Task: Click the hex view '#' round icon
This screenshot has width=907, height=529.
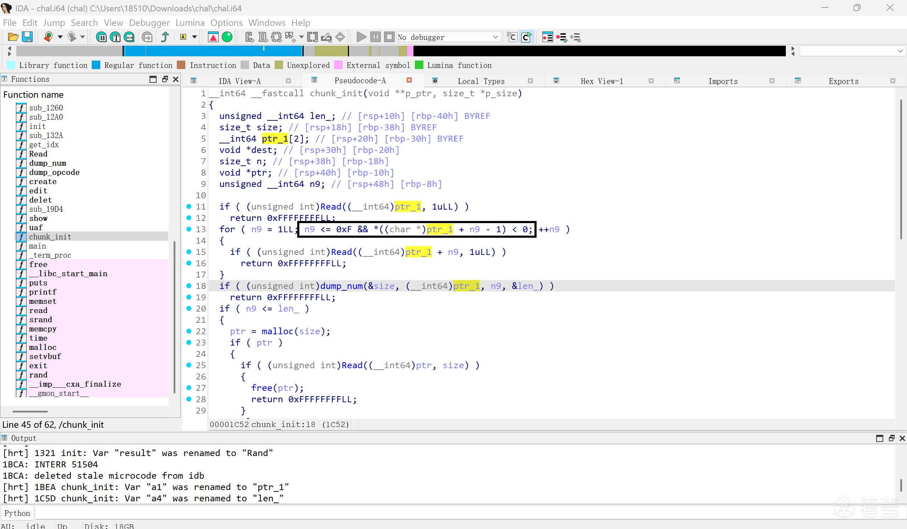Action: 101,37
